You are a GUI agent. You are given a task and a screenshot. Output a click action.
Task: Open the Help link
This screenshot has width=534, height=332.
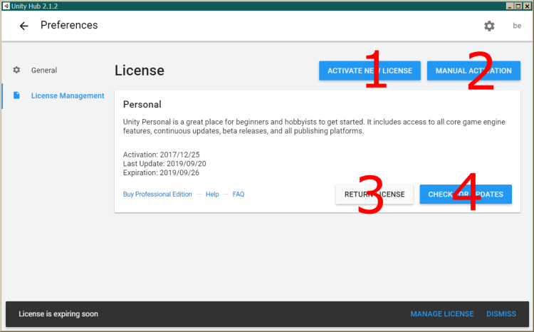point(212,194)
